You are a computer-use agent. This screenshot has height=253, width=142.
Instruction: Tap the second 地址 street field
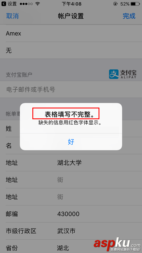71,180
